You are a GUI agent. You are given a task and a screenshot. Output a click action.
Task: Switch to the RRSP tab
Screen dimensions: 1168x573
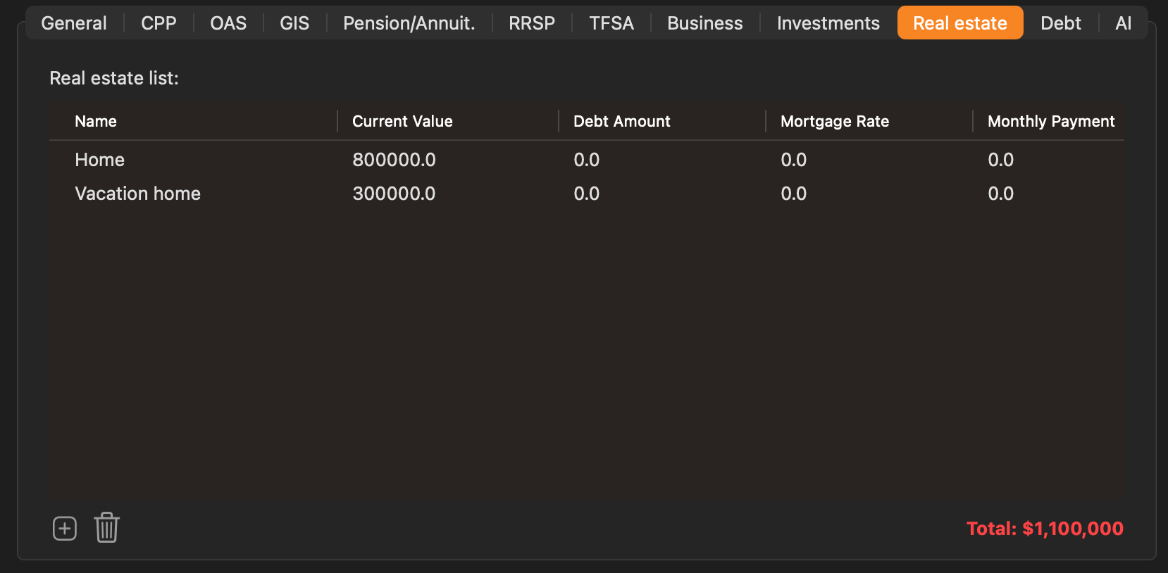532,23
